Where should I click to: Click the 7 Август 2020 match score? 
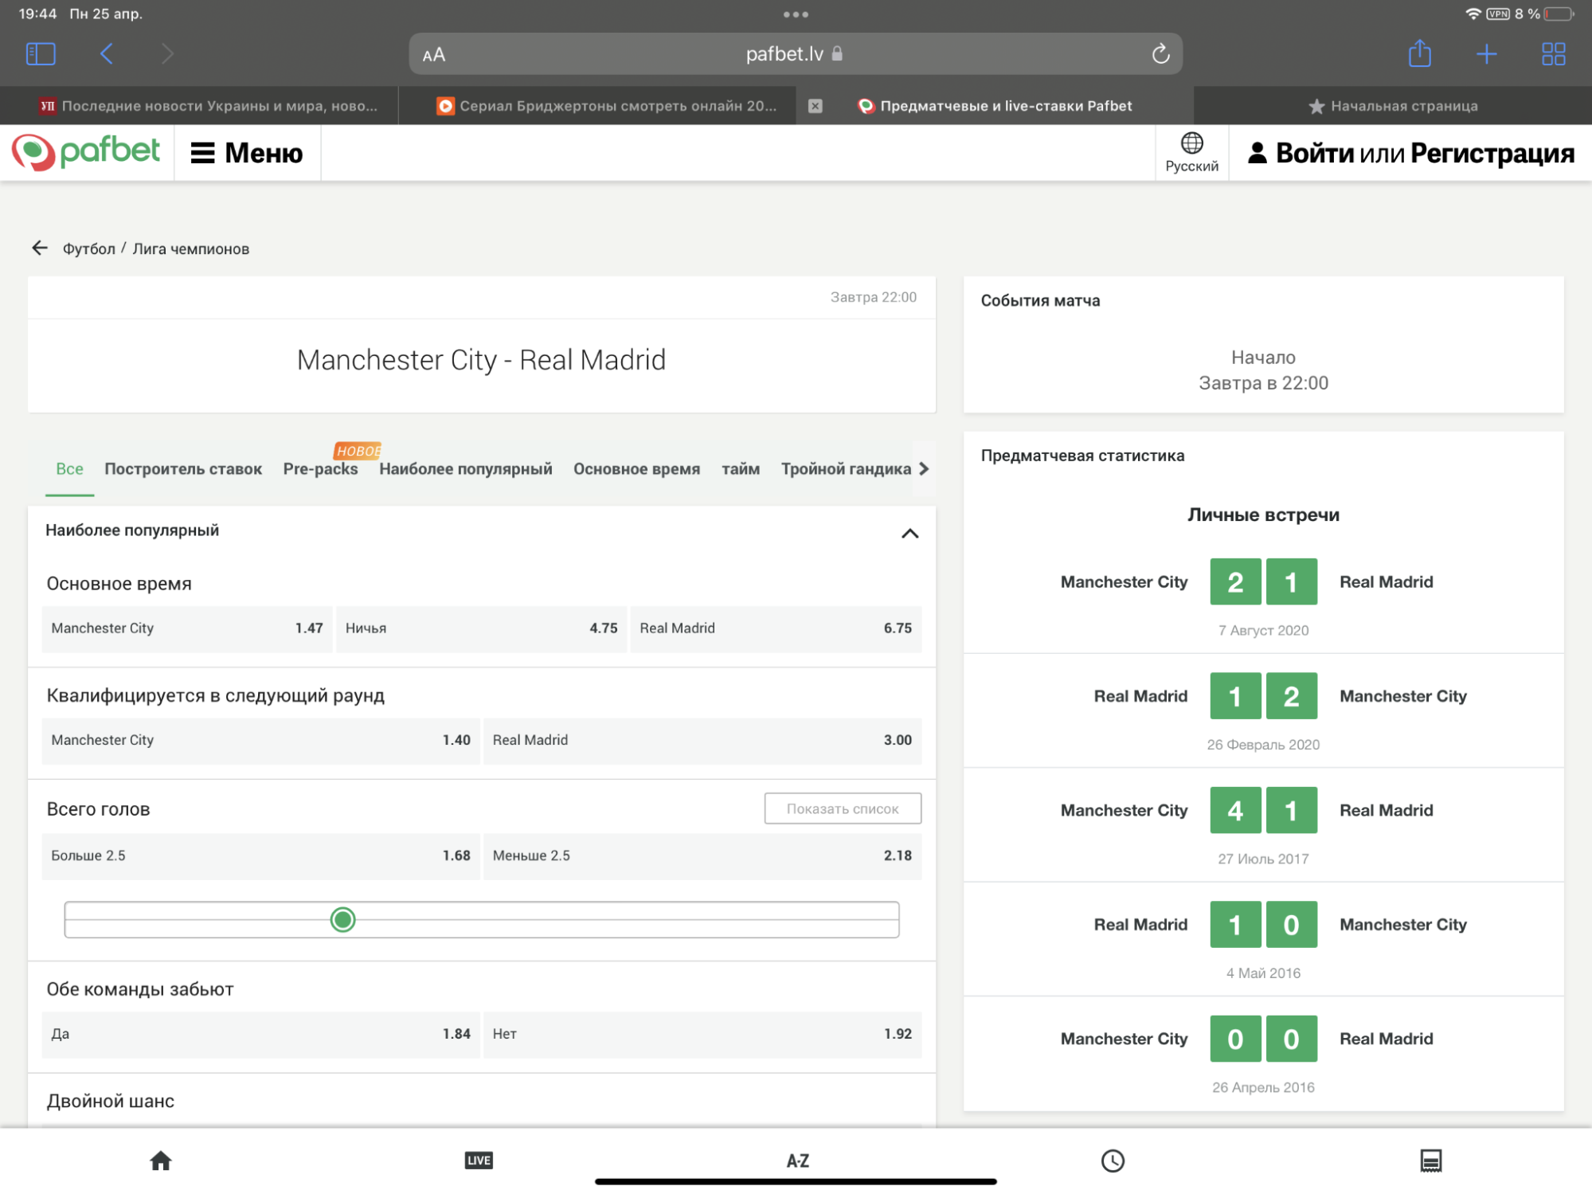[1263, 582]
